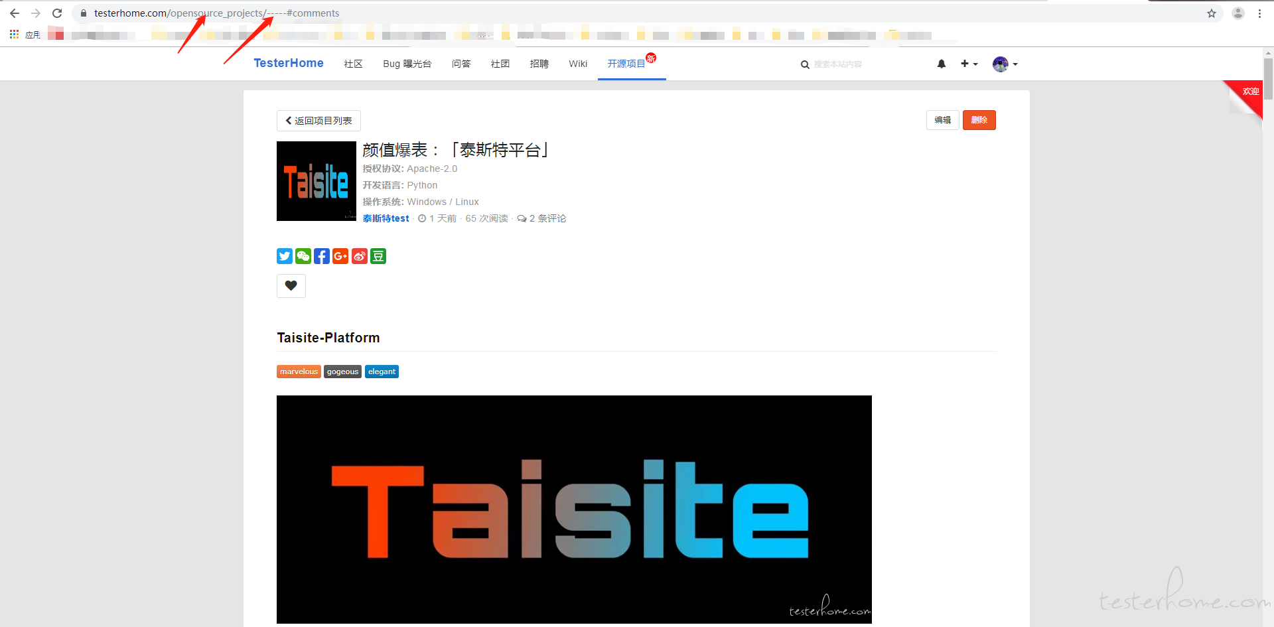Open the Bug 曝光台 nav item
The image size is (1274, 627).
407,64
